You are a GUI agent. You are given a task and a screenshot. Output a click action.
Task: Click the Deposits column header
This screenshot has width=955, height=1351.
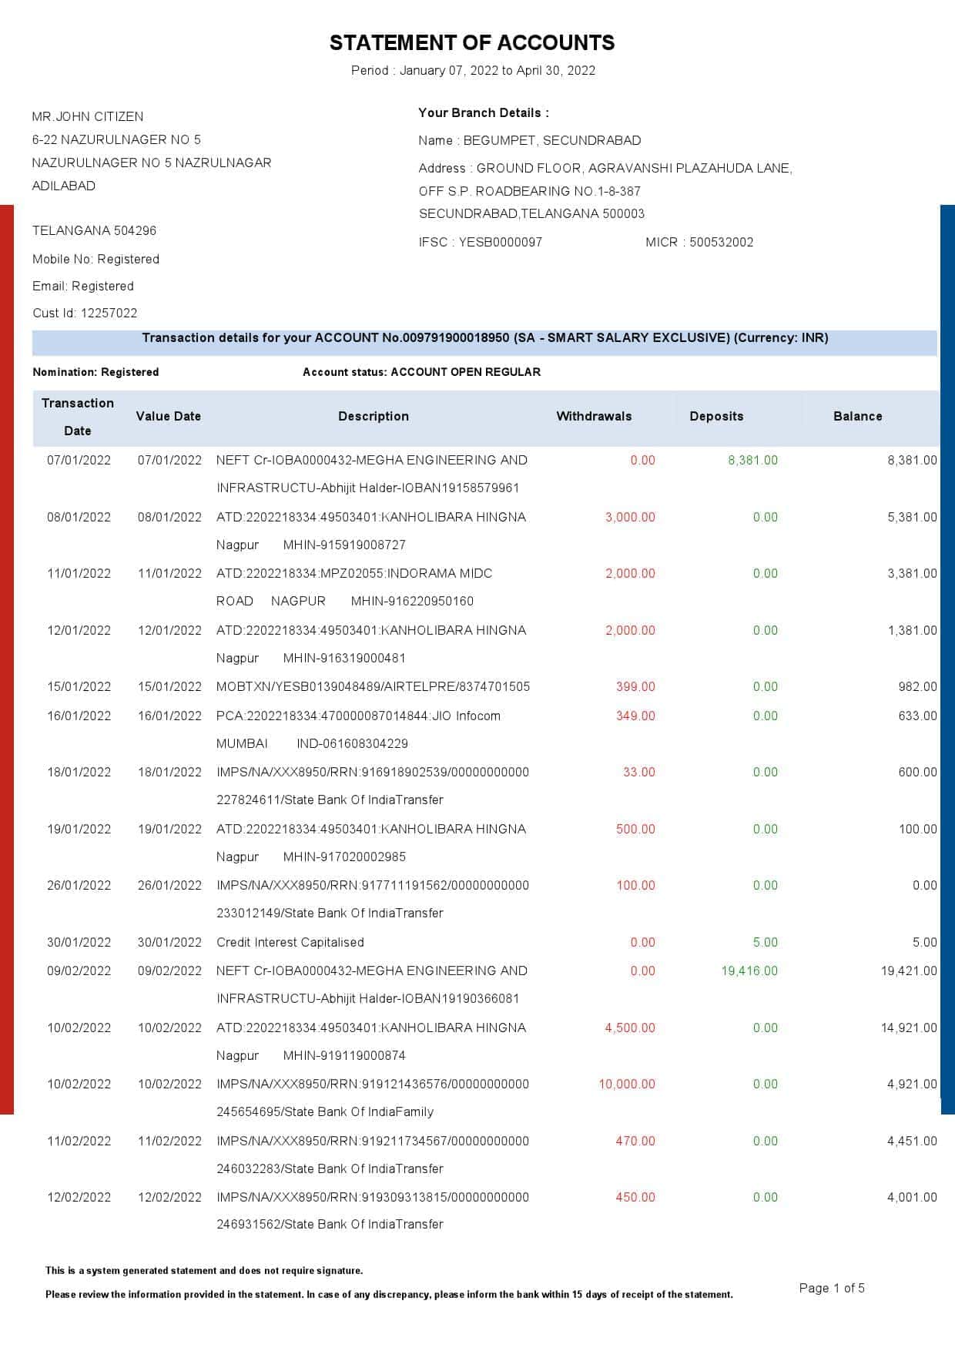716,416
